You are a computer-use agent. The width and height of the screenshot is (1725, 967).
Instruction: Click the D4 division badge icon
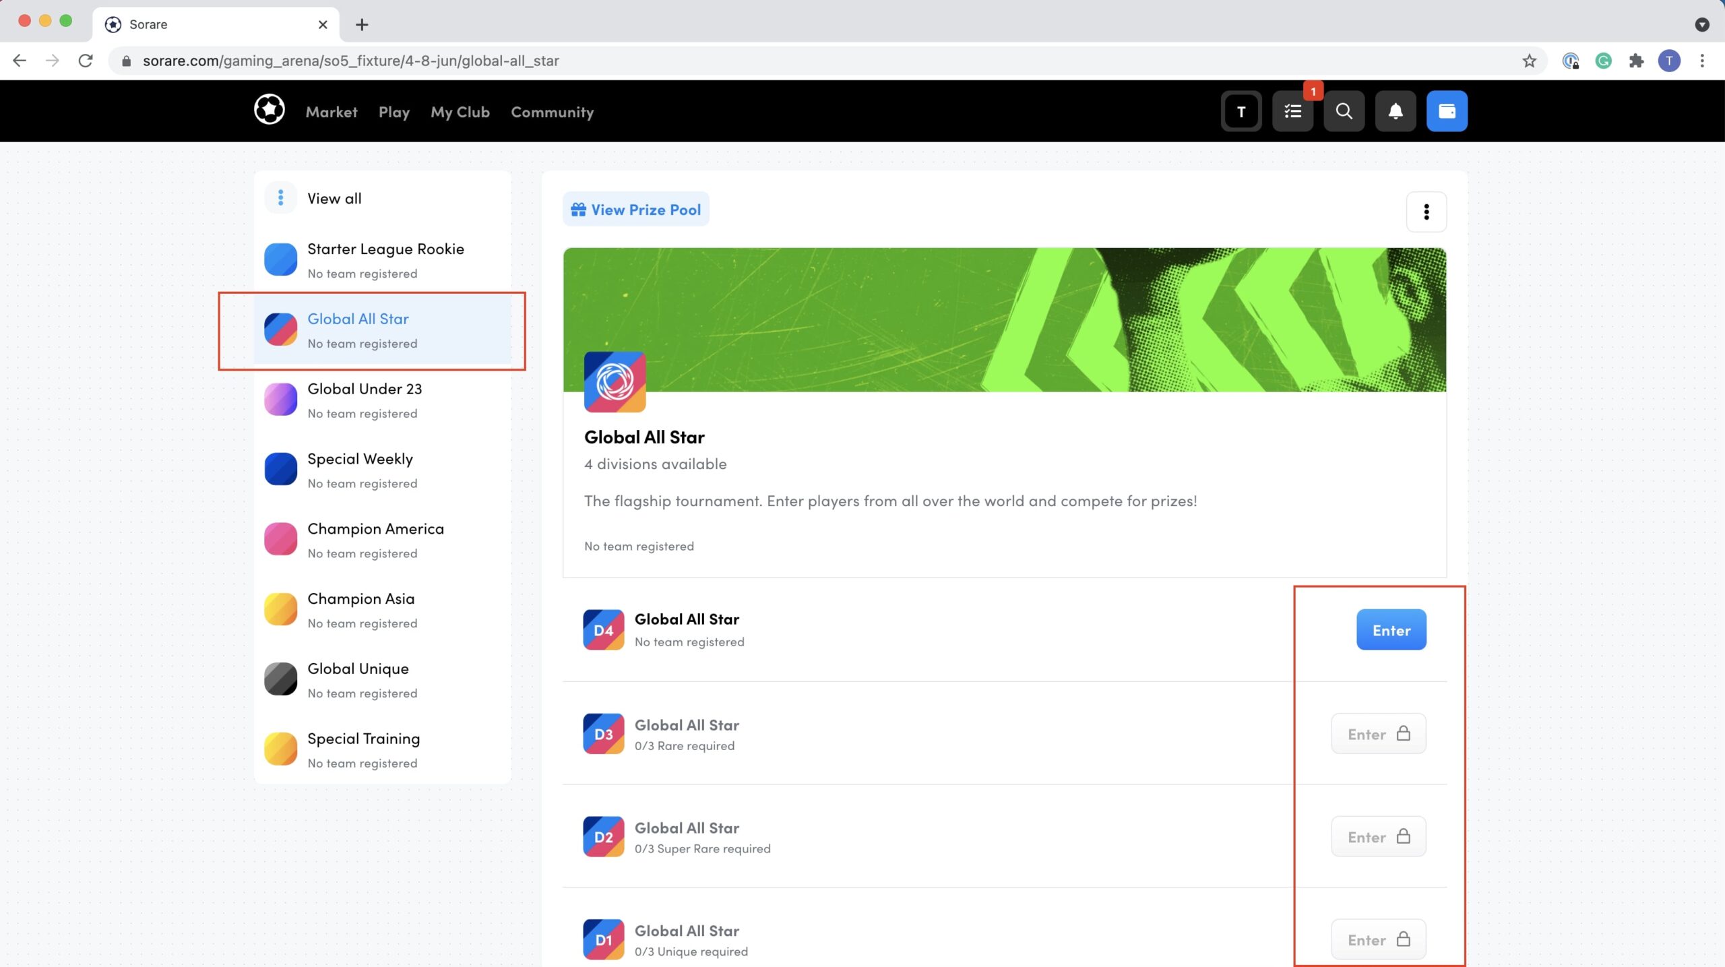[x=603, y=629]
